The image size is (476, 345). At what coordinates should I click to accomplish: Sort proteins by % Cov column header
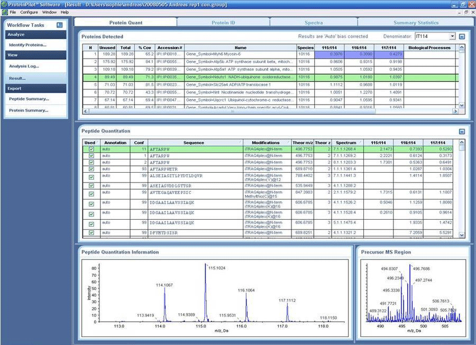[145, 48]
